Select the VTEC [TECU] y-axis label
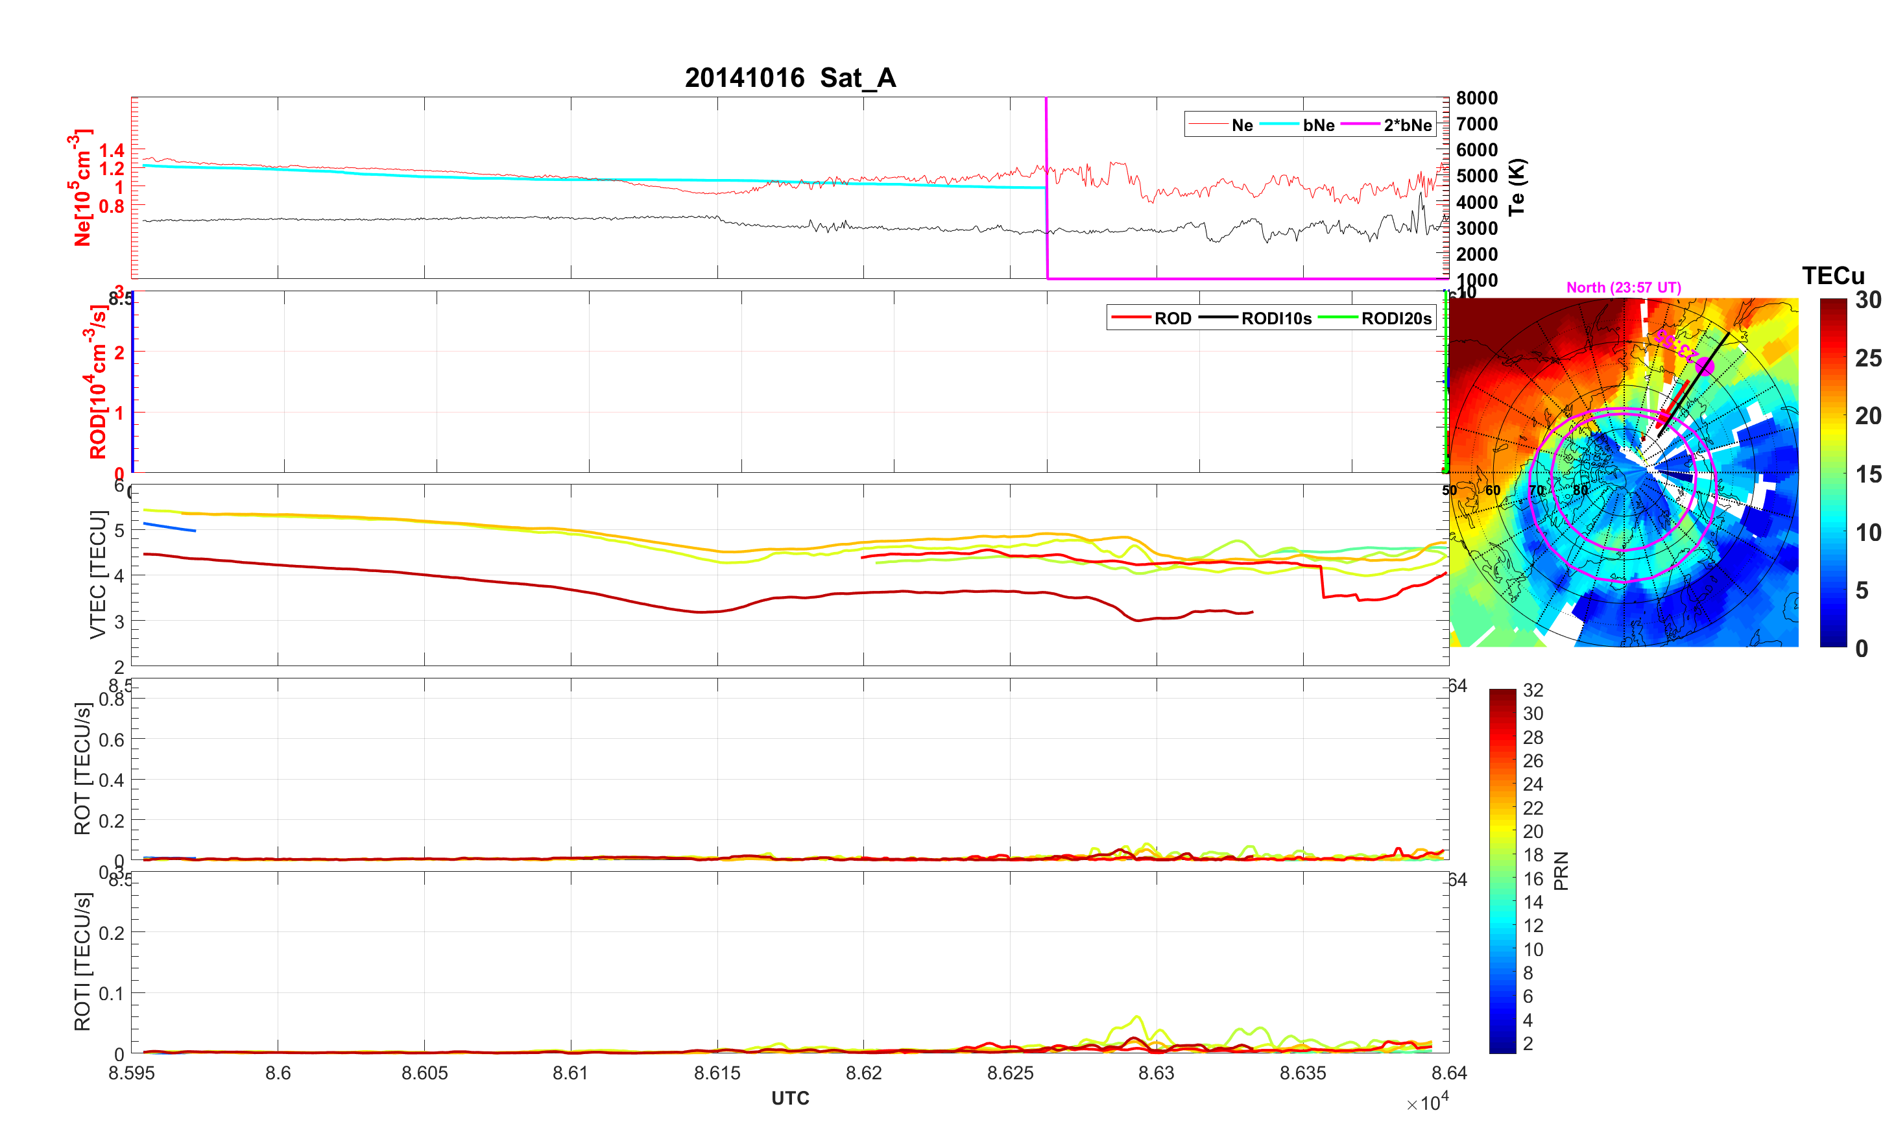The image size is (1883, 1139). click(98, 574)
